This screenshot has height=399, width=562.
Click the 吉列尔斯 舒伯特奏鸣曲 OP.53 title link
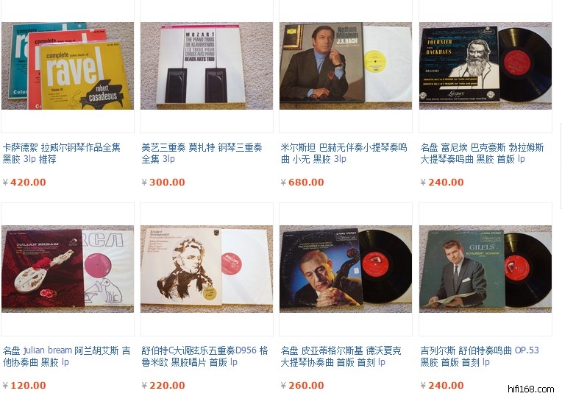click(480, 356)
